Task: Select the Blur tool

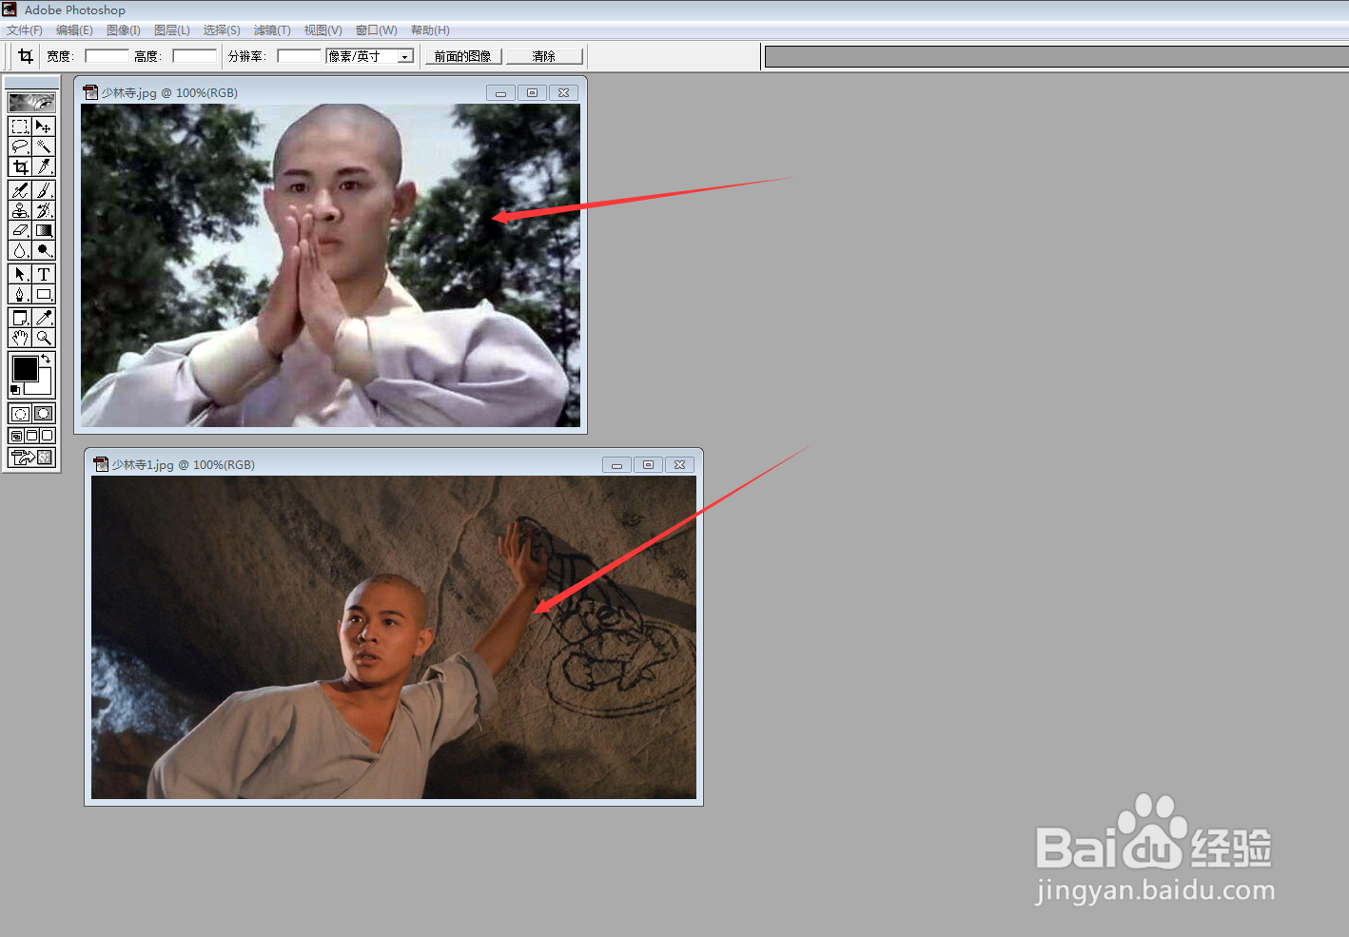Action: coord(20,250)
